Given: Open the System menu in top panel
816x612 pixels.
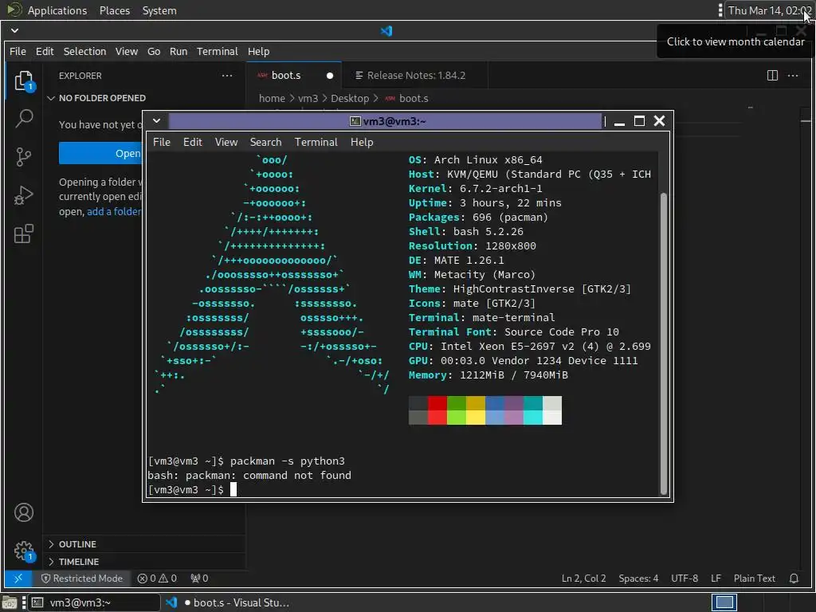Looking at the screenshot, I should [159, 10].
